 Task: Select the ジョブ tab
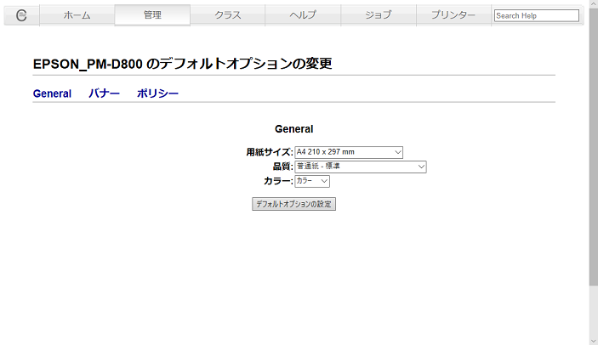[x=379, y=15]
